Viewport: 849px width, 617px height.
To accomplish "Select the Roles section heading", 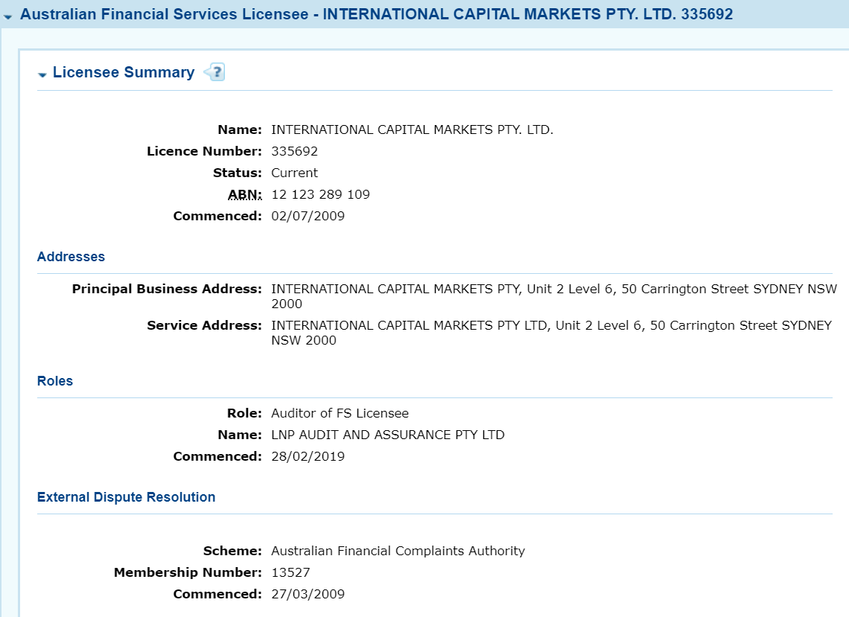I will (55, 381).
